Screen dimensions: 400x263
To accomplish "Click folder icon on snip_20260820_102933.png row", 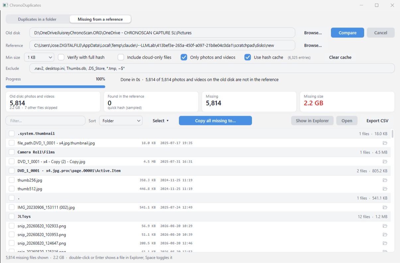I will click(x=385, y=226).
